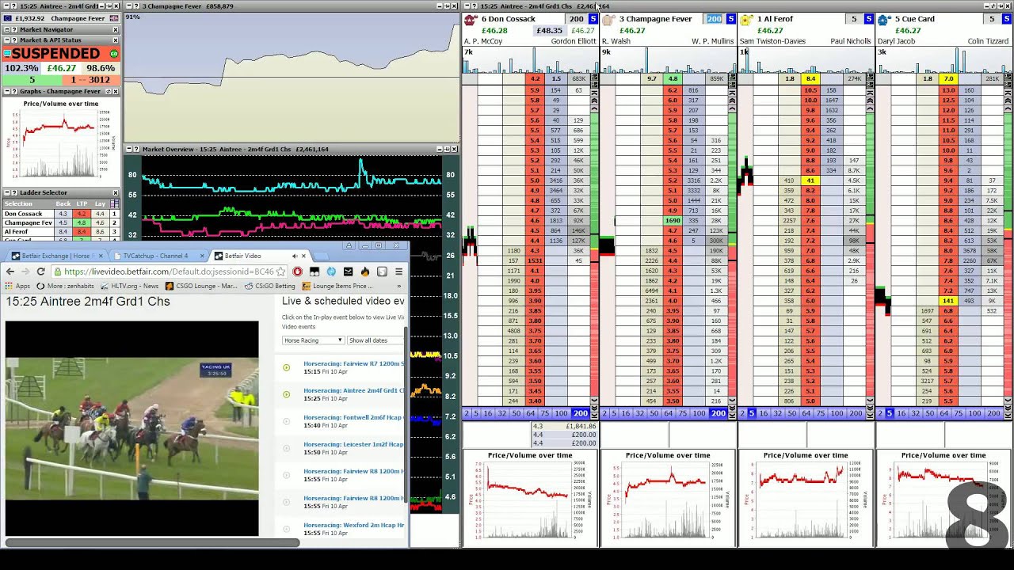Bookmark page with the star icon
The image size is (1014, 570).
pyautogui.click(x=280, y=272)
